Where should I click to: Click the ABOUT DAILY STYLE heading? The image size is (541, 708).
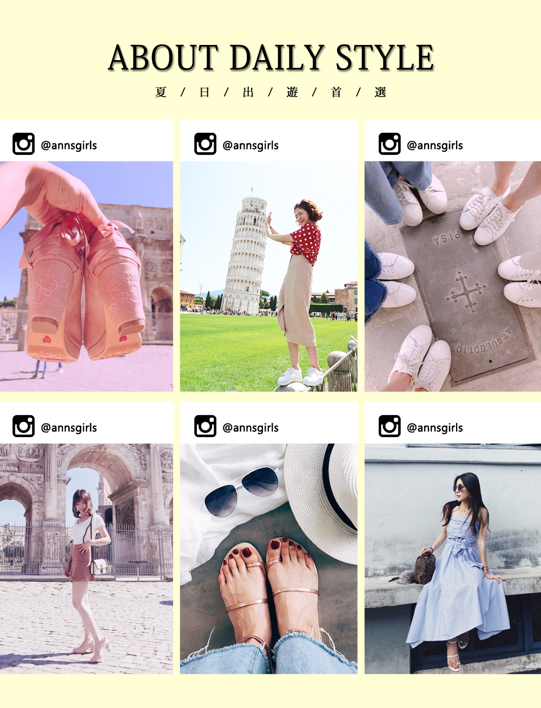[271, 58]
